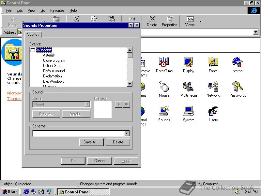Click the Start button
Screen dimensions: 261x196
(x=9, y=192)
